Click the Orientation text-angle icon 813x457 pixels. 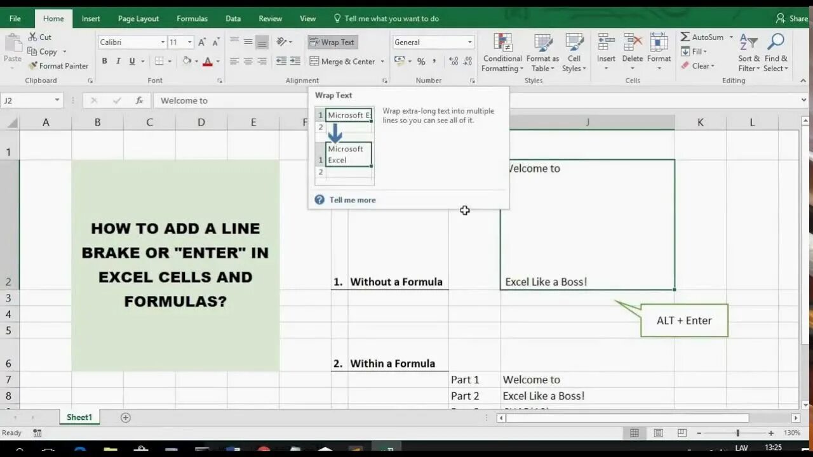282,42
